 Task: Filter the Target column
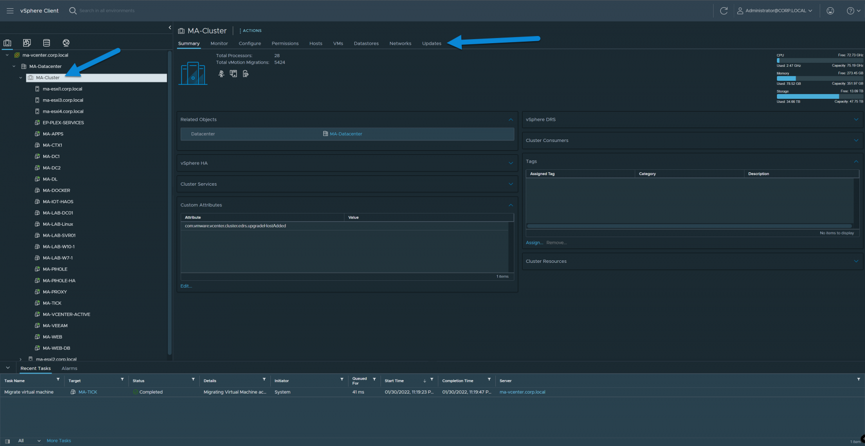[122, 380]
